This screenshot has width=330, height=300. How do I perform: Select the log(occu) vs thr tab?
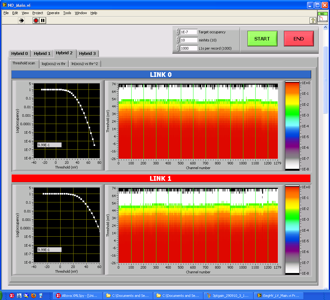54,64
